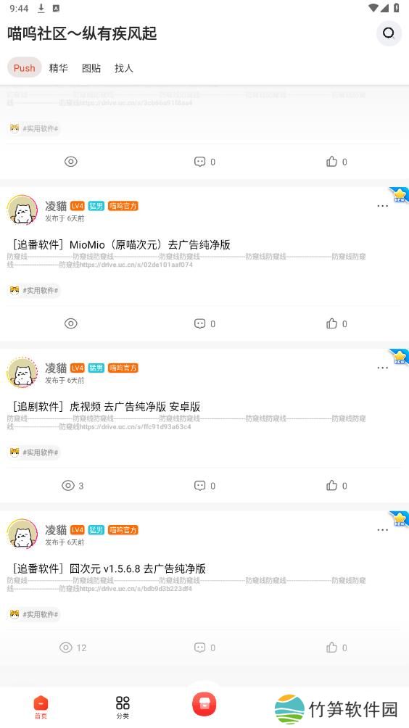Screen dimensions: 409x728
Task: Switch to the 精华 tab
Action: tap(59, 67)
